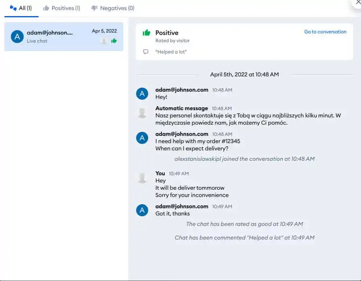
Task: Click the avatar beside the order #12345 message
Action: tap(142, 138)
